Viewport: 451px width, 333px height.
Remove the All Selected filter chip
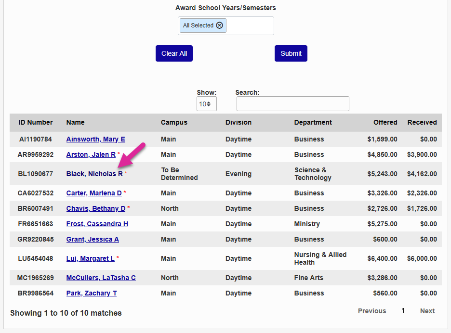coord(219,26)
